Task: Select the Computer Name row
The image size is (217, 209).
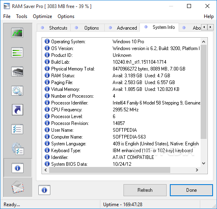Action: pyautogui.click(x=121, y=137)
